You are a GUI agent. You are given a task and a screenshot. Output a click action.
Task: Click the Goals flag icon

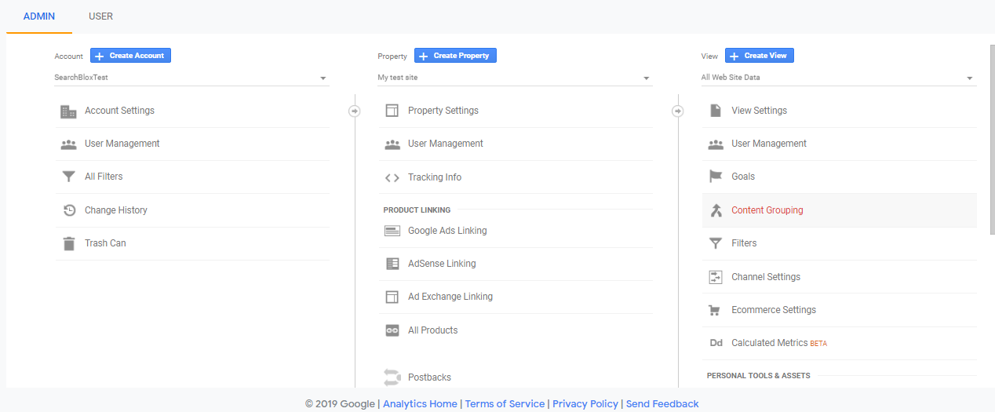pos(716,177)
